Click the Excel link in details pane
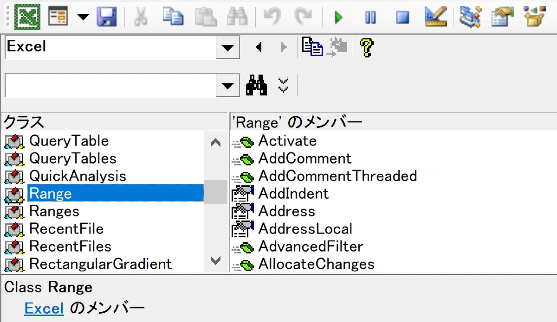 [44, 309]
